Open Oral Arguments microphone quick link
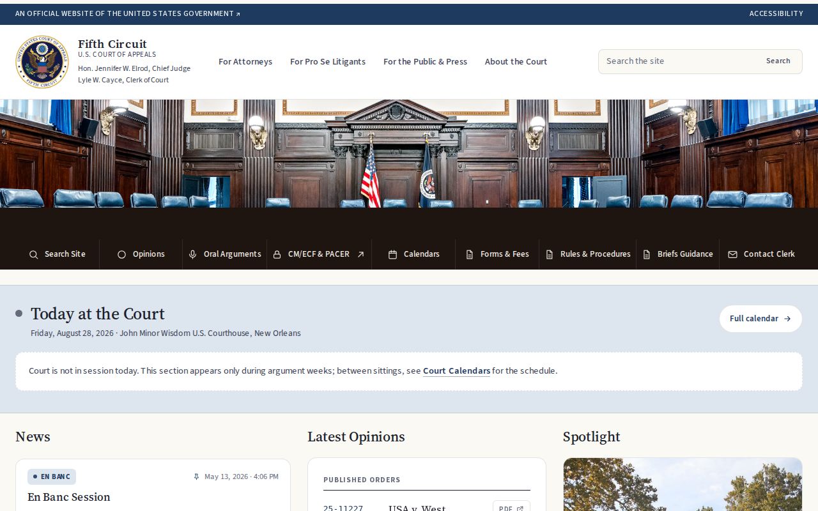Image resolution: width=818 pixels, height=511 pixels. [x=192, y=254]
